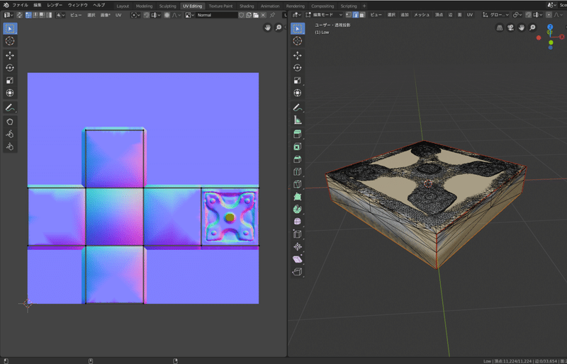Open 3D viewport proportional falloff dropdown
567x364 pixels.
pos(558,15)
